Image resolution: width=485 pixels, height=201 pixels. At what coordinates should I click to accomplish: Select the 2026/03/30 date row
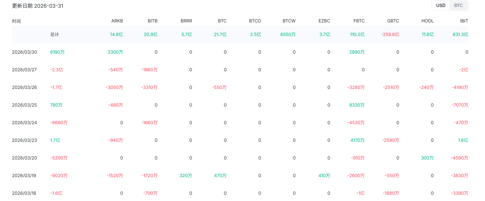(x=25, y=52)
